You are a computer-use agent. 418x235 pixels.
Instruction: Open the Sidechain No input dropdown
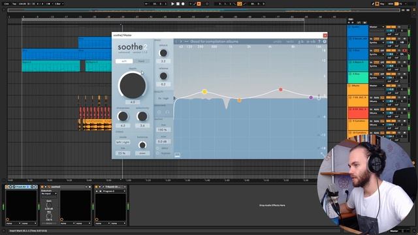(49, 194)
